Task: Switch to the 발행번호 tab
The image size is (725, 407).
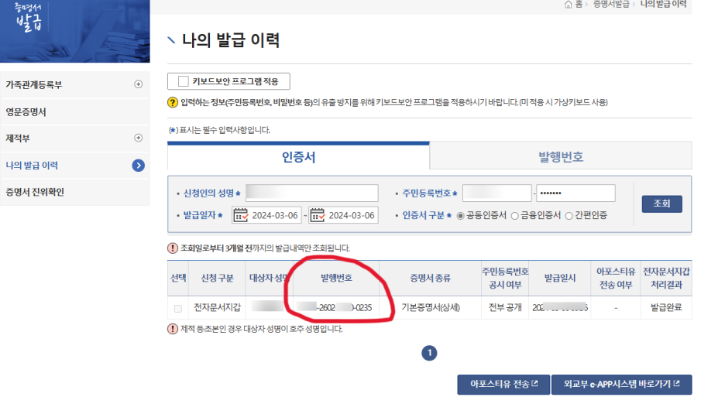Action: point(561,156)
